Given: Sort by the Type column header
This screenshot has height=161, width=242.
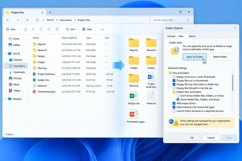Looking at the screenshot, I should (x=88, y=38).
